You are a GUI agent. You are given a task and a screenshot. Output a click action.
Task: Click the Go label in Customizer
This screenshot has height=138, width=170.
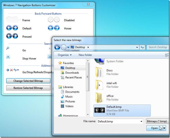[x=24, y=50]
